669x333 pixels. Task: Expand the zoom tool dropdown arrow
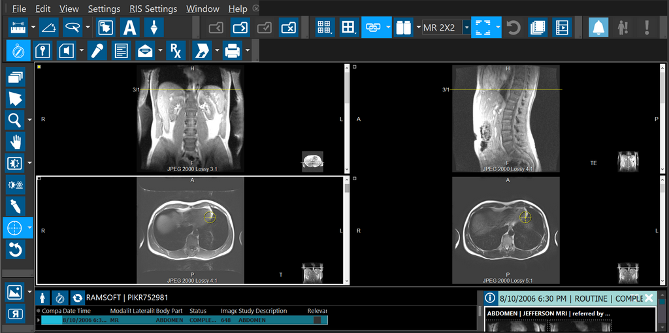(29, 120)
